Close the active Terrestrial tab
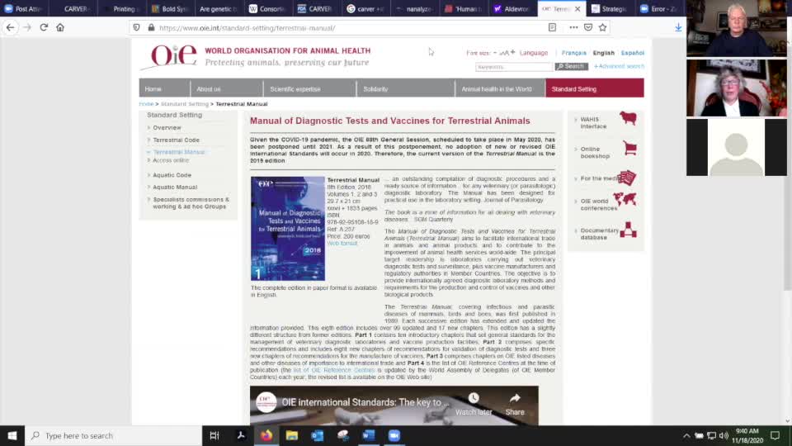Viewport: 792px width, 446px height. coord(577,8)
